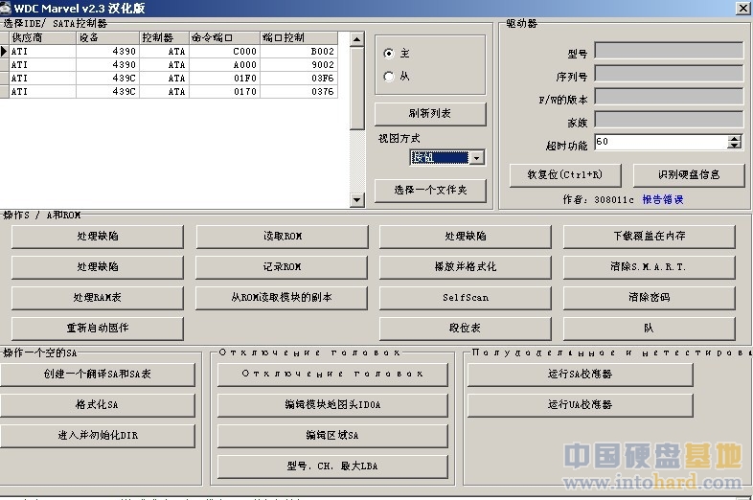This screenshot has height=500, width=753.
Task: Click the SelfScan button
Action: click(465, 298)
